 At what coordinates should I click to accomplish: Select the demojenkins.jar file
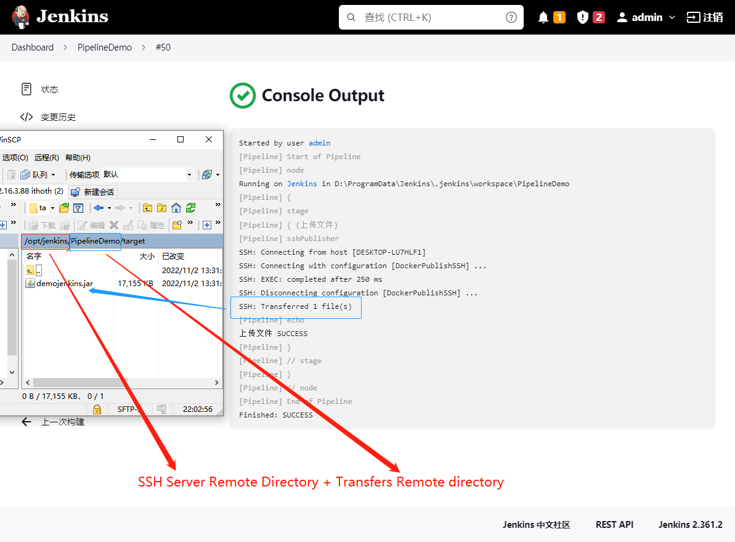tap(60, 284)
